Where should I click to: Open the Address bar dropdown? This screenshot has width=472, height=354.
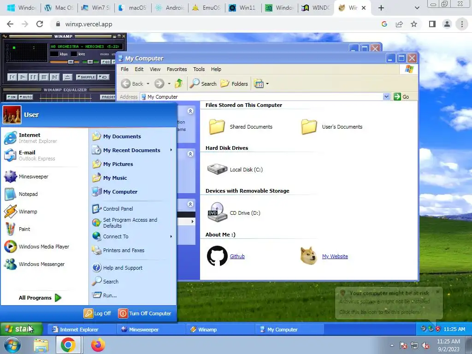[x=387, y=97]
